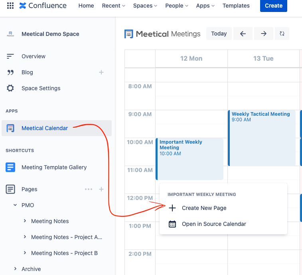
Task: Open the Weekly Tactical Meeting event
Action: pos(262,138)
